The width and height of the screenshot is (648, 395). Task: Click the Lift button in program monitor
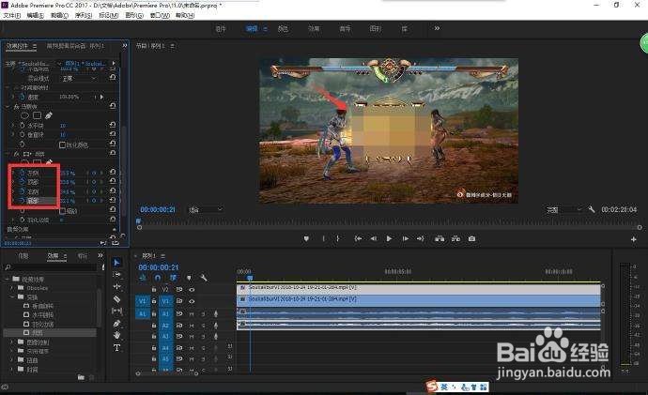tap(440, 238)
